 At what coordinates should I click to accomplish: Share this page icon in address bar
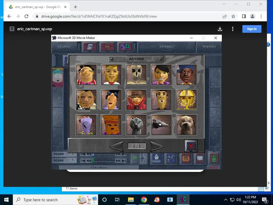[x=225, y=16]
